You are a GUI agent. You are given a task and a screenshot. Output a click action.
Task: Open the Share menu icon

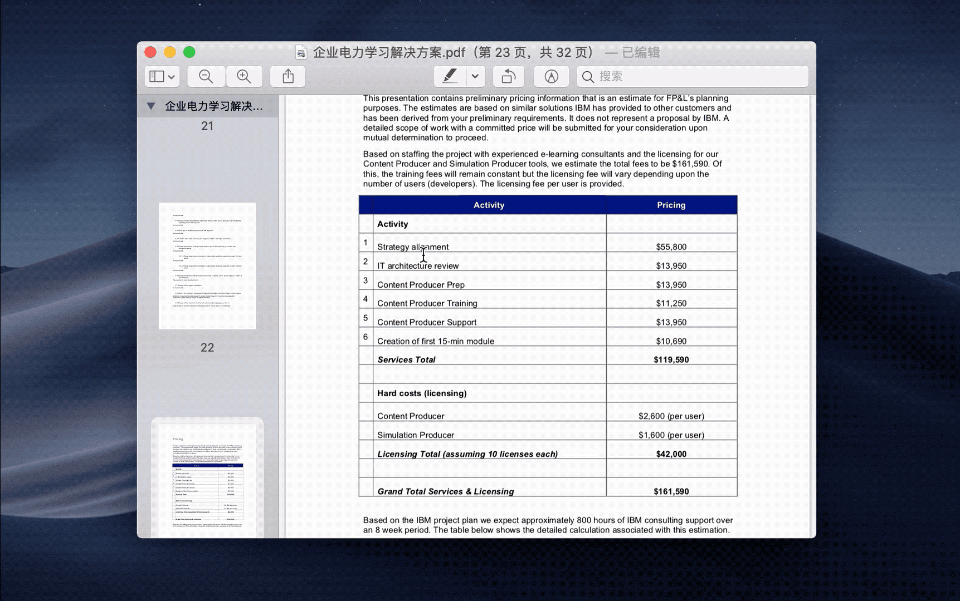[287, 77]
